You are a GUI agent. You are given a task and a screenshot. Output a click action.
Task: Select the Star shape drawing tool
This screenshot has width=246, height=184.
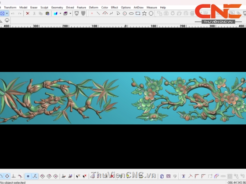click(x=144, y=13)
